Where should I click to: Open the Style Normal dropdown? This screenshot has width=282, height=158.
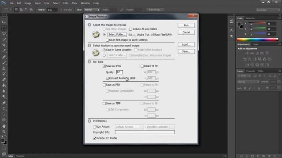pyautogui.click(x=92, y=10)
